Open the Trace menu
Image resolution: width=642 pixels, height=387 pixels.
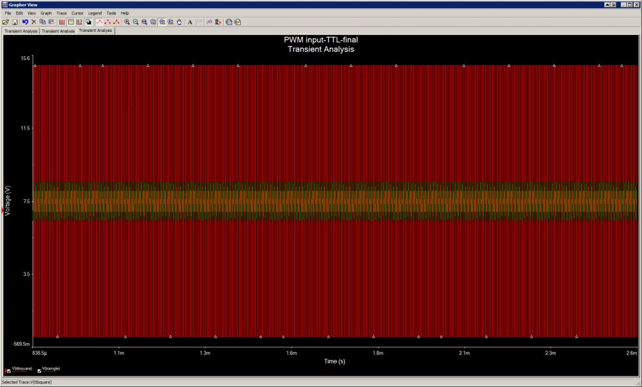pos(61,13)
